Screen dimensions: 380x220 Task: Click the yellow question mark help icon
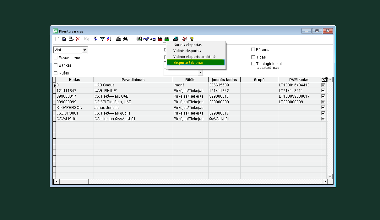point(192,39)
